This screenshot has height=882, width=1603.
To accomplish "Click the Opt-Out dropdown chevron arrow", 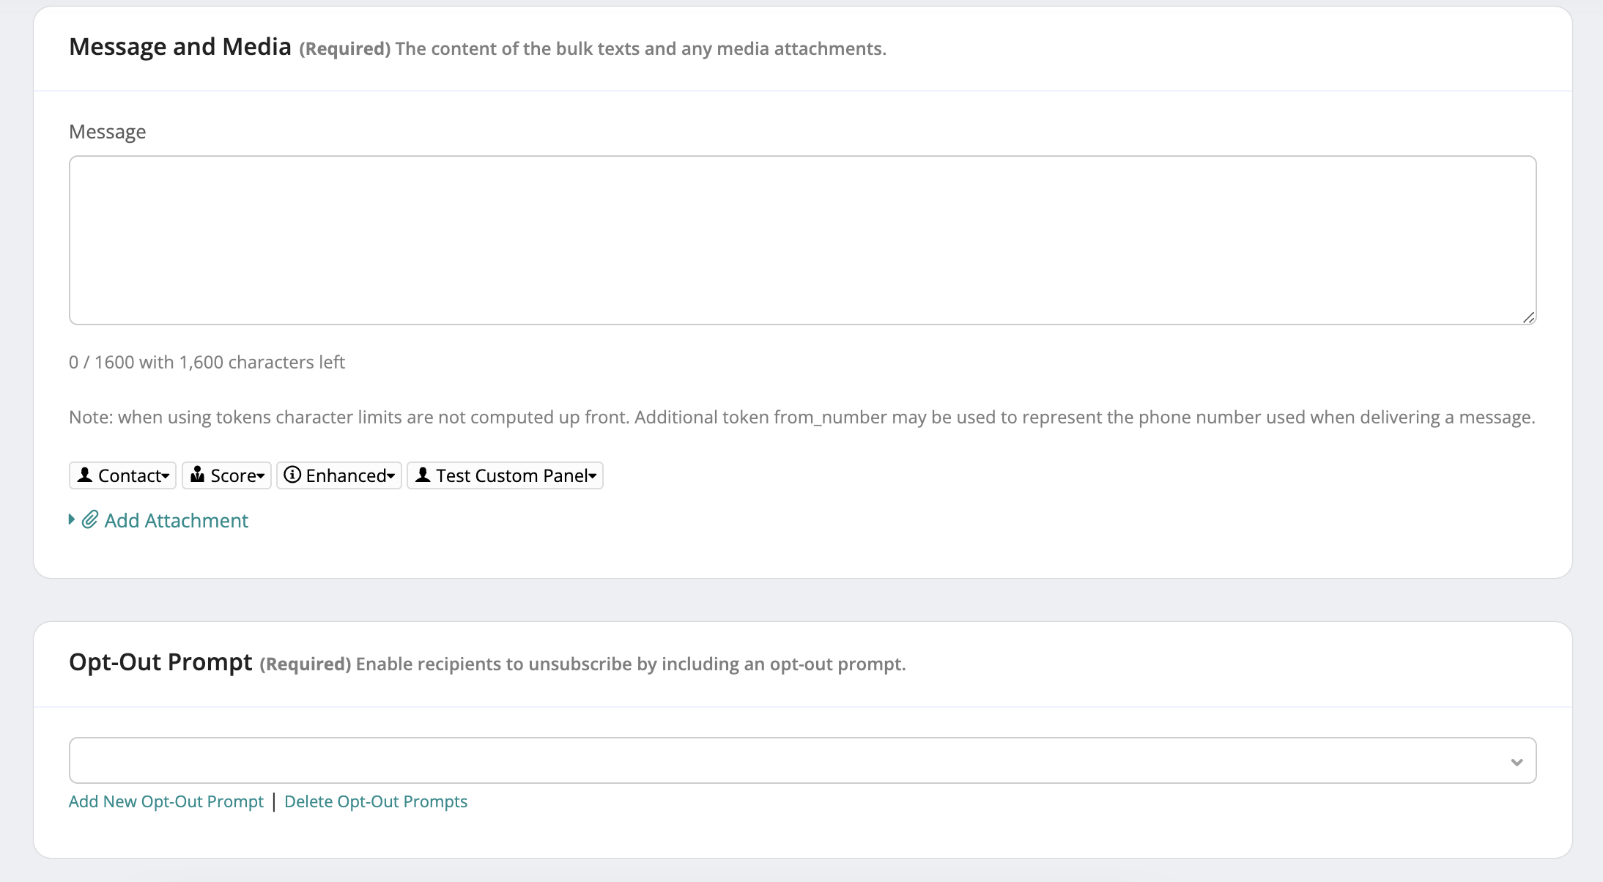I will click(x=1517, y=763).
